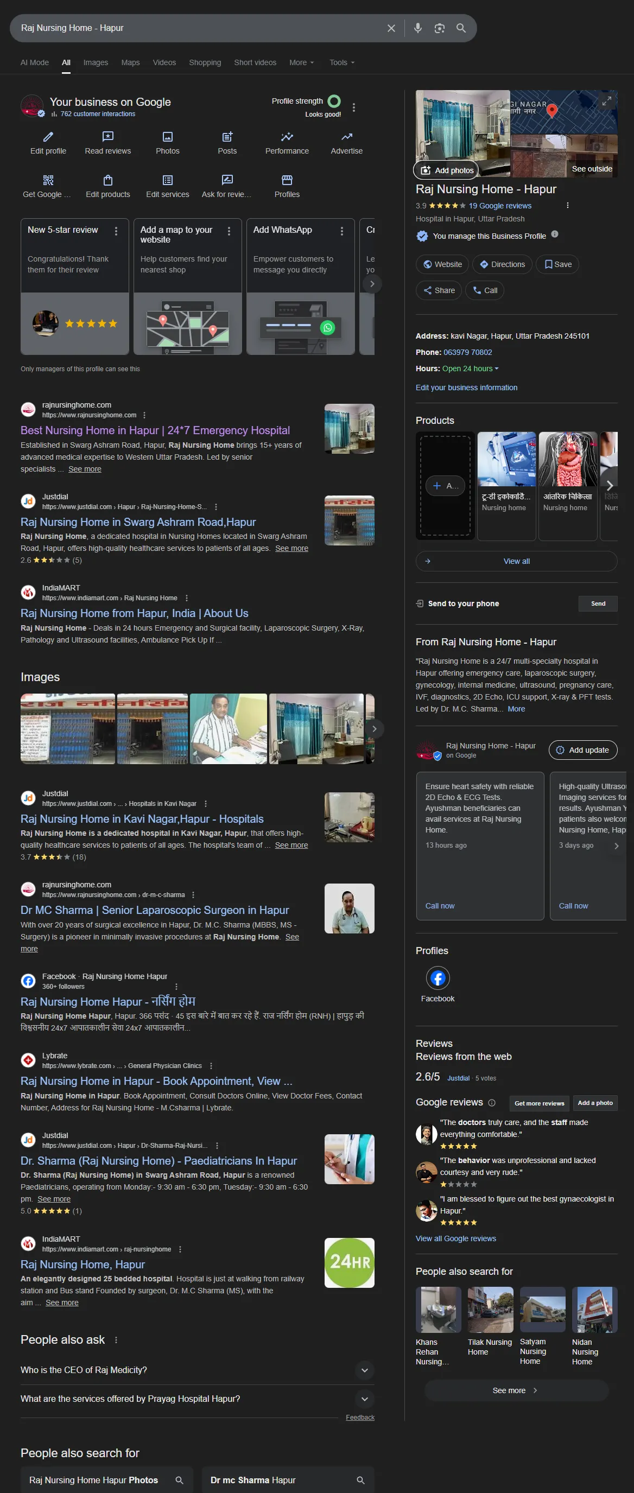
Task: Open the Performance chart icon
Action: (287, 137)
